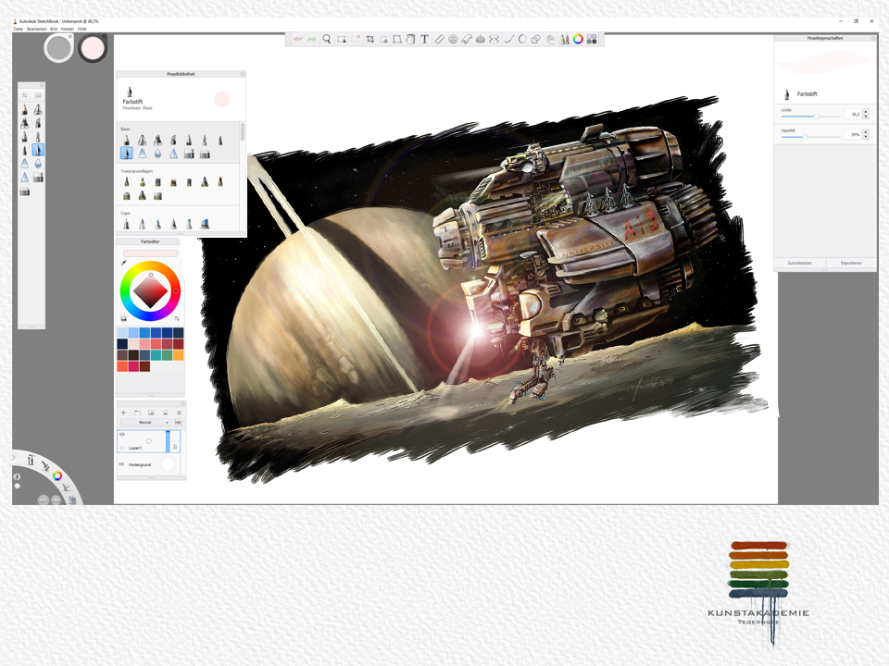Screen dimensions: 889x666
Task: Select the Steady Stroke tool
Action: coord(508,39)
